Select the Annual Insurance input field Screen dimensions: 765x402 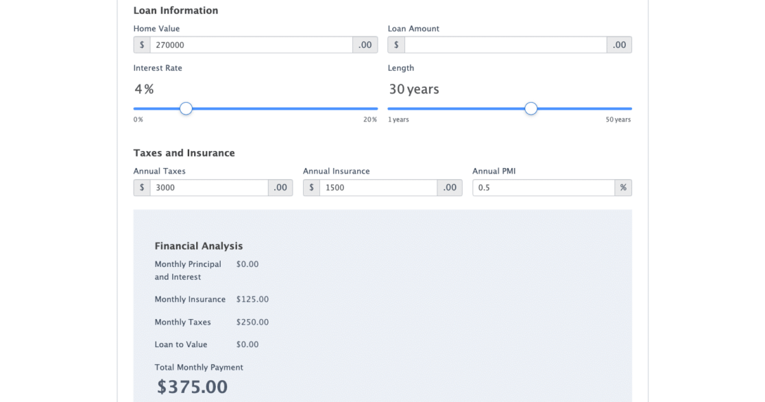pos(378,188)
